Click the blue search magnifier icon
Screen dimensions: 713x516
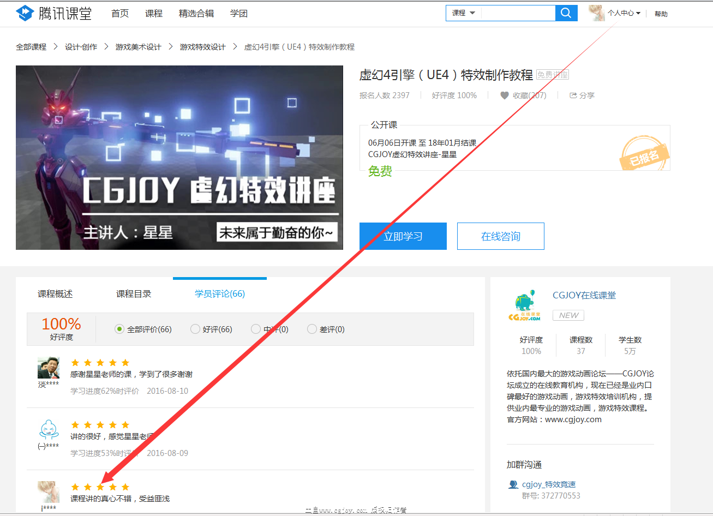click(566, 13)
